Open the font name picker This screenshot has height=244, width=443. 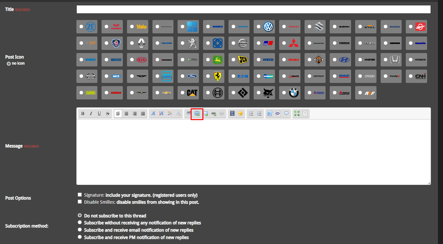[153, 113]
